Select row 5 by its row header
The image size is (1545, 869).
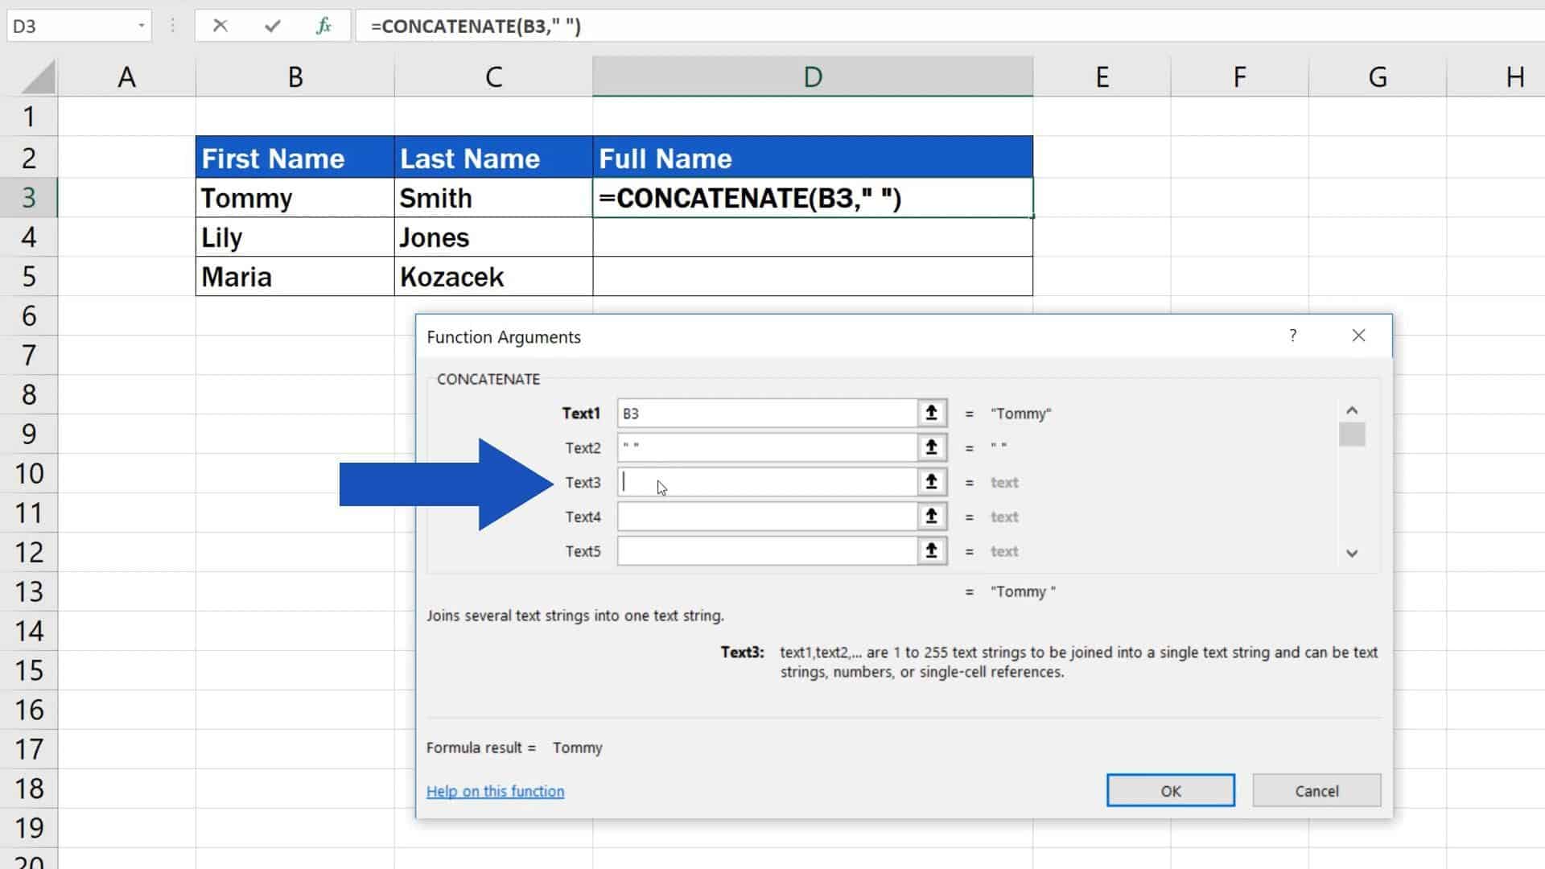tap(29, 276)
